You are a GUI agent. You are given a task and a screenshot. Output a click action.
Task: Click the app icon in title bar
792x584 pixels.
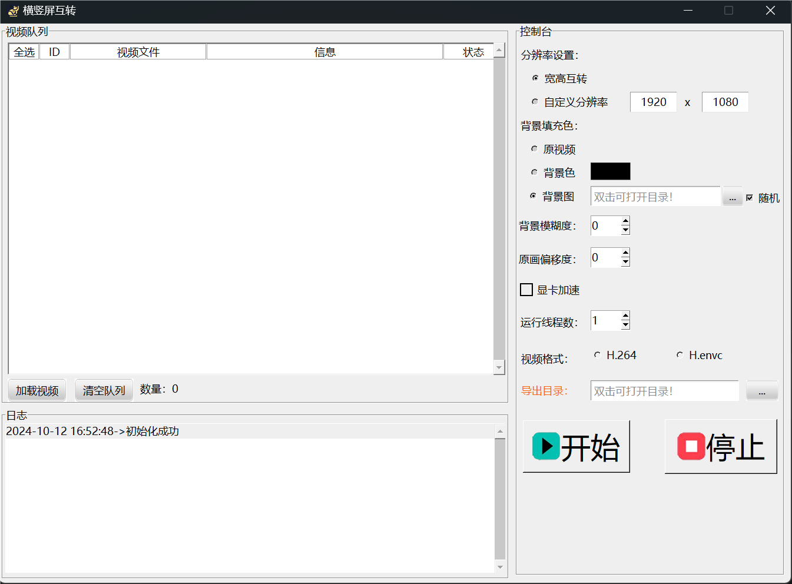point(13,11)
